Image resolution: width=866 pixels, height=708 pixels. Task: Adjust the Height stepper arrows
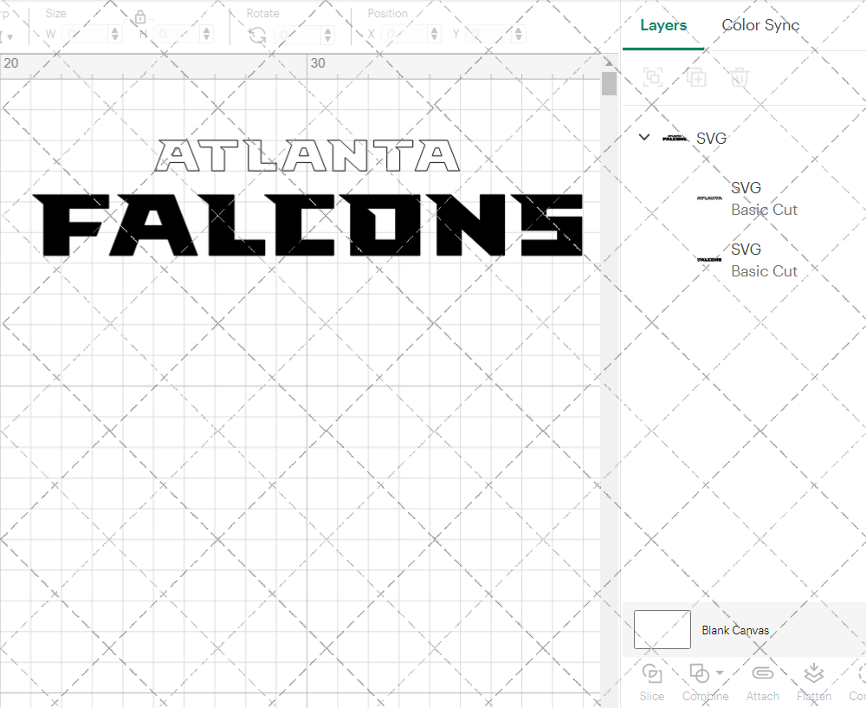point(207,35)
